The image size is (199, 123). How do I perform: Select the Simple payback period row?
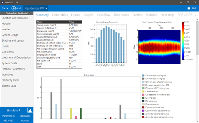coord(59,55)
